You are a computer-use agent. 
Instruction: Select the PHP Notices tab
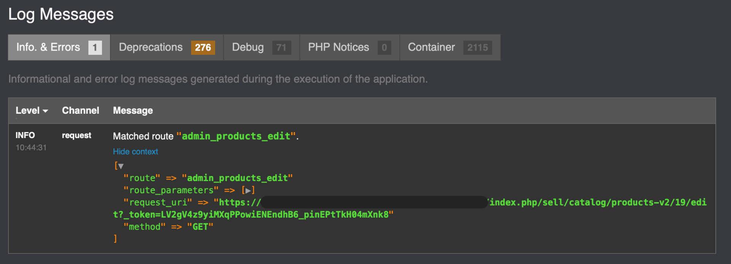(x=338, y=47)
